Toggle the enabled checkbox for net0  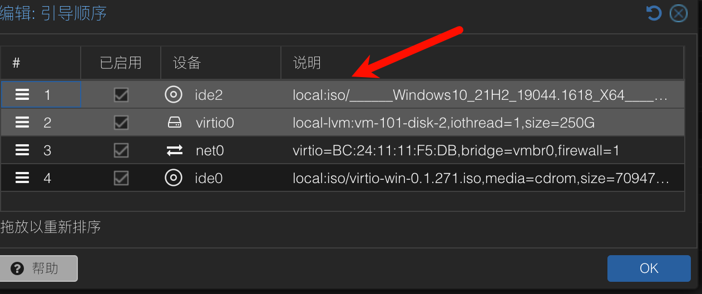click(121, 150)
